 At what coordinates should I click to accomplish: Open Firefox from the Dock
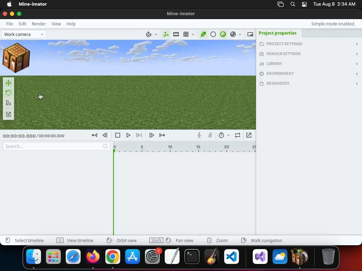[93, 257]
